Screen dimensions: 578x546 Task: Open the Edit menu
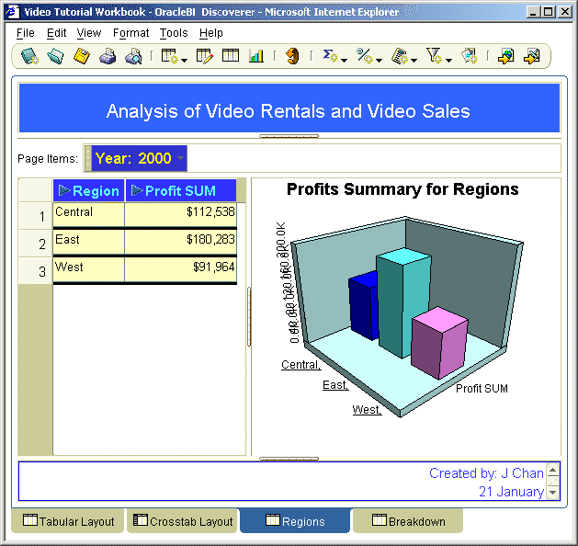tap(56, 33)
